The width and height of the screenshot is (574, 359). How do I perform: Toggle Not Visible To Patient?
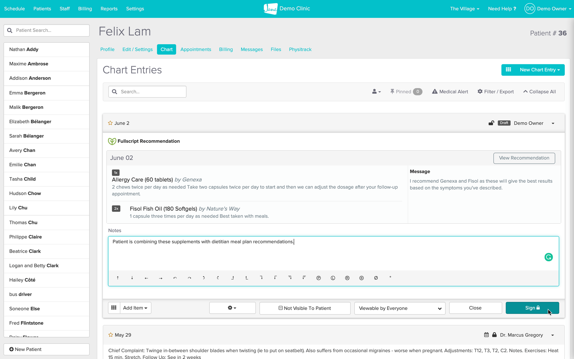tap(305, 308)
